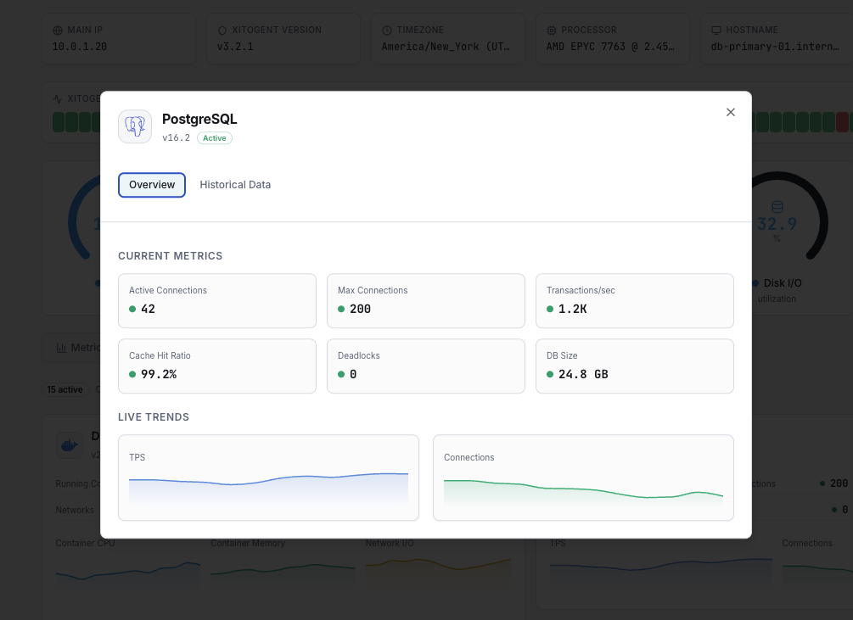
Task: Click the clock icon on the Timezone card
Action: pyautogui.click(x=386, y=30)
